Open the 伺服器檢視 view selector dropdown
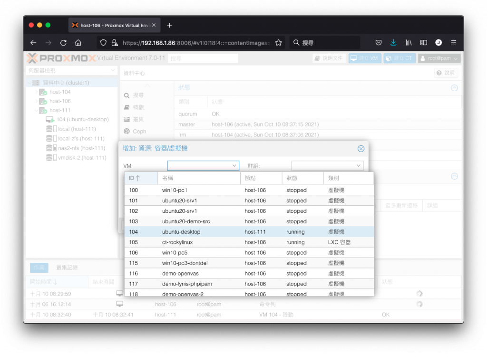Image resolution: width=487 pixels, height=354 pixels. coord(113,71)
